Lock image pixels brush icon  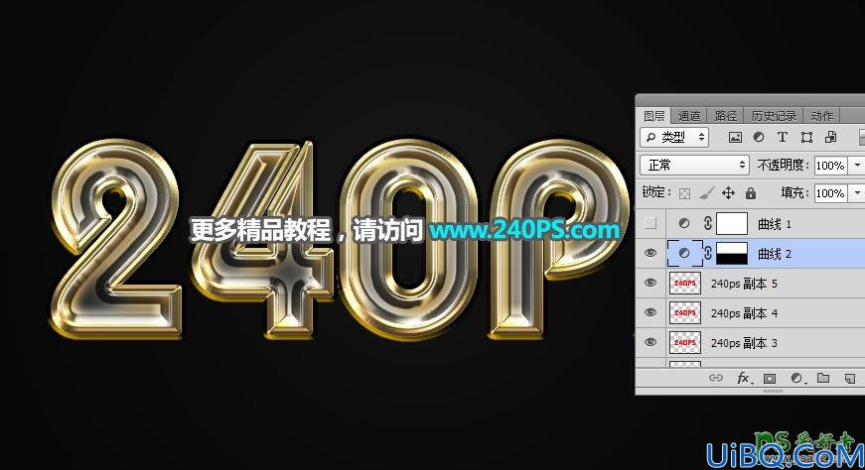[706, 192]
